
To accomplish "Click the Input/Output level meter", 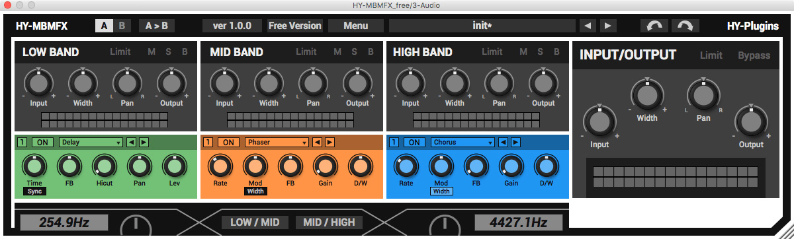I will [x=676, y=176].
